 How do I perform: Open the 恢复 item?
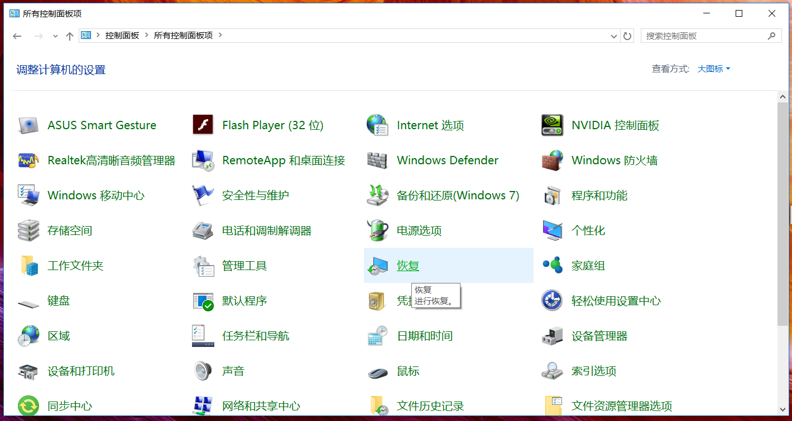[407, 266]
